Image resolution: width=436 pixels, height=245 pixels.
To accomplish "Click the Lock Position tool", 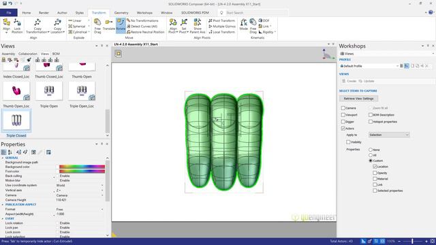I will tap(17, 26).
